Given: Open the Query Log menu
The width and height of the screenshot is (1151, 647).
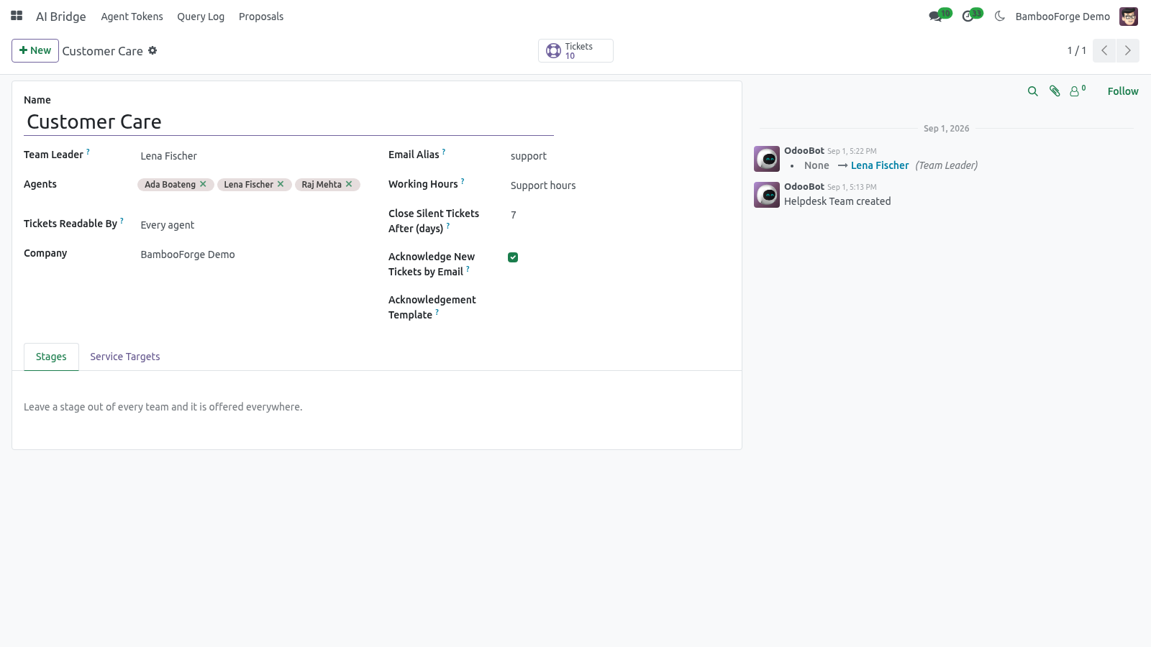Looking at the screenshot, I should [201, 17].
